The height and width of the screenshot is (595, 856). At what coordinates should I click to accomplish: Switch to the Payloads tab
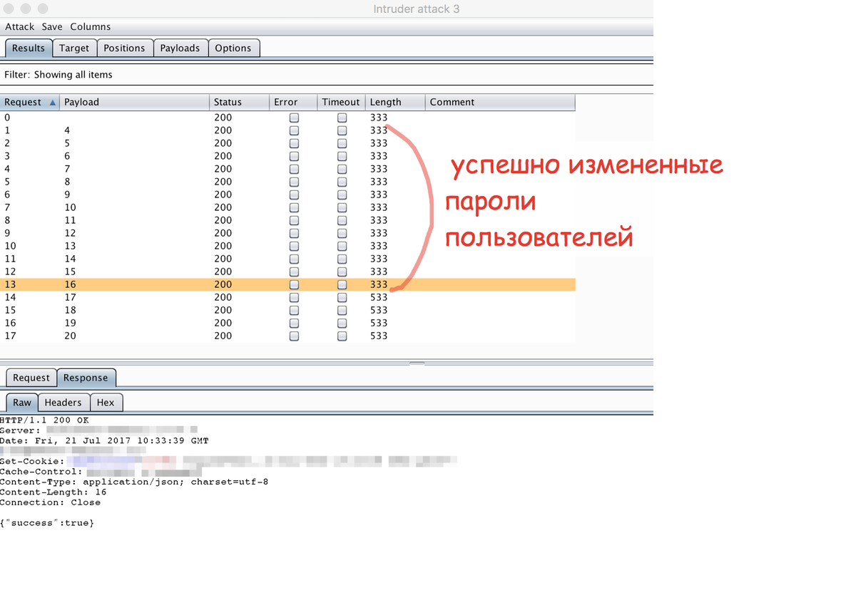pyautogui.click(x=180, y=48)
